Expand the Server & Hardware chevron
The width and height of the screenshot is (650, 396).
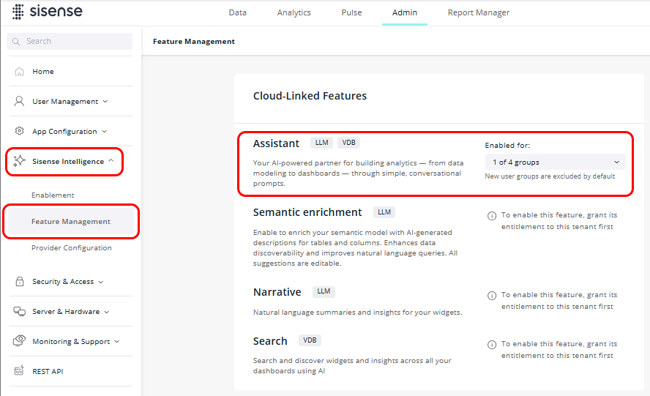107,312
